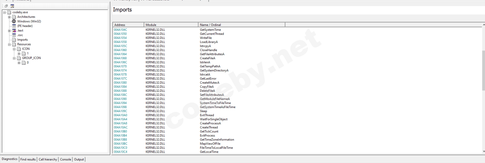The height and width of the screenshot is (163, 485).
Task: Select the CreateFileA import name
Action: click(x=208, y=58)
